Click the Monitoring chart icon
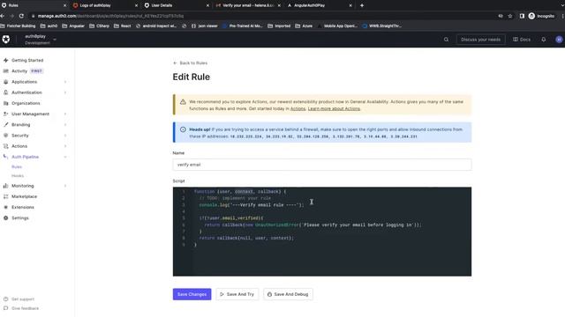The image size is (565, 317). [x=6, y=186]
